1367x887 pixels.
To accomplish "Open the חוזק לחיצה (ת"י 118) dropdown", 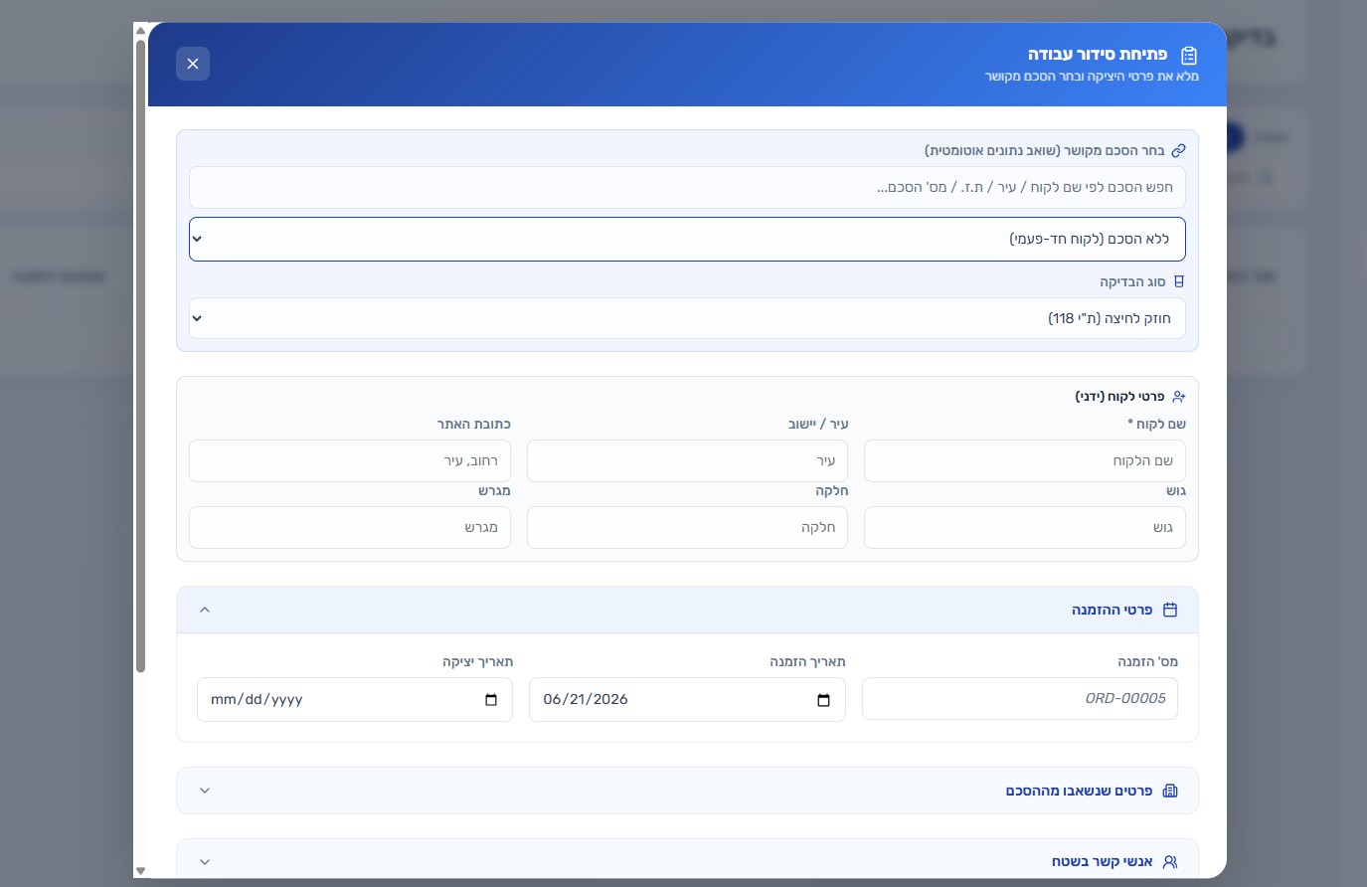I will coord(687,318).
